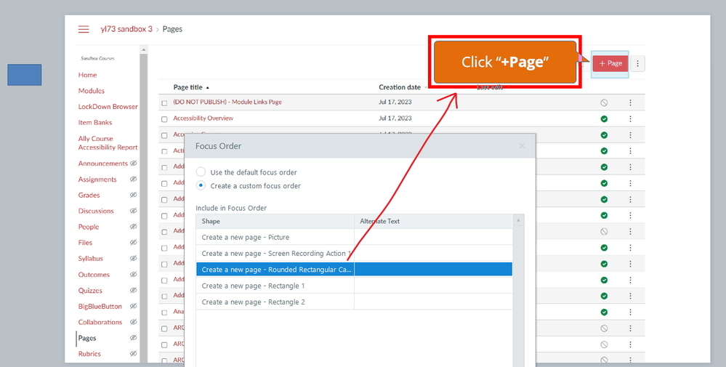Go to Home in course navigation
Viewport: 726px width, 367px height.
(87, 75)
